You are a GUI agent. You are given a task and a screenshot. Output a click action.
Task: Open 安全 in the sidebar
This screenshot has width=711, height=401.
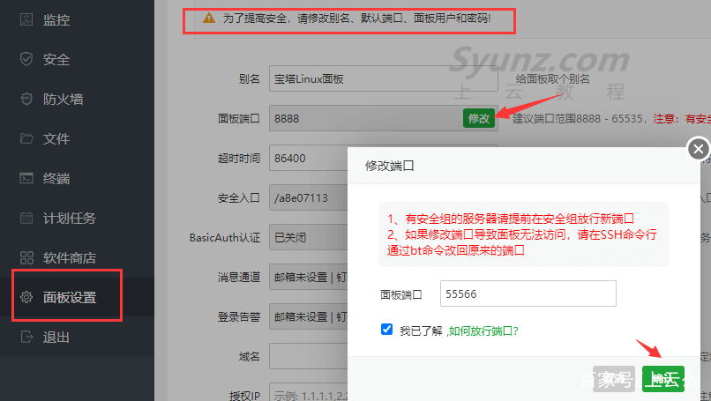pos(56,59)
